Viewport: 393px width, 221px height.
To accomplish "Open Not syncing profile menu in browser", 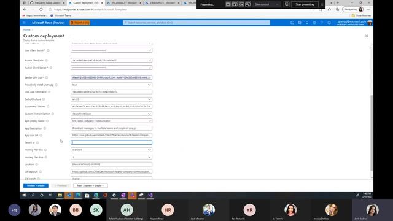I will coord(353,10).
